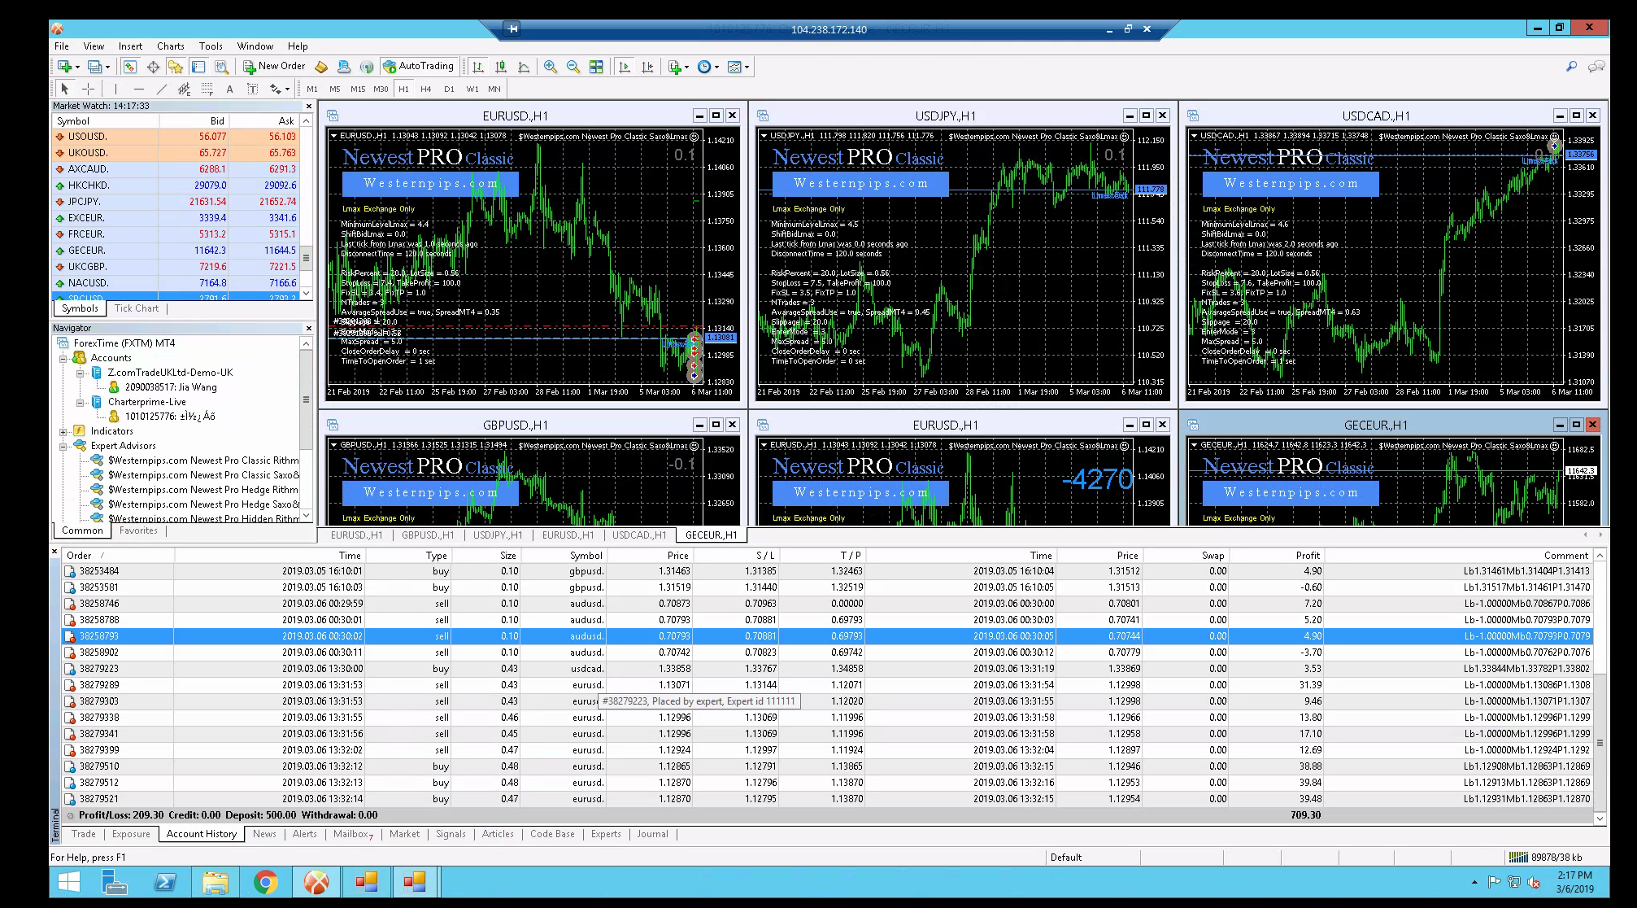The image size is (1637, 908).
Task: Collapse the Charterprime-Live tree node
Action: coord(81,402)
